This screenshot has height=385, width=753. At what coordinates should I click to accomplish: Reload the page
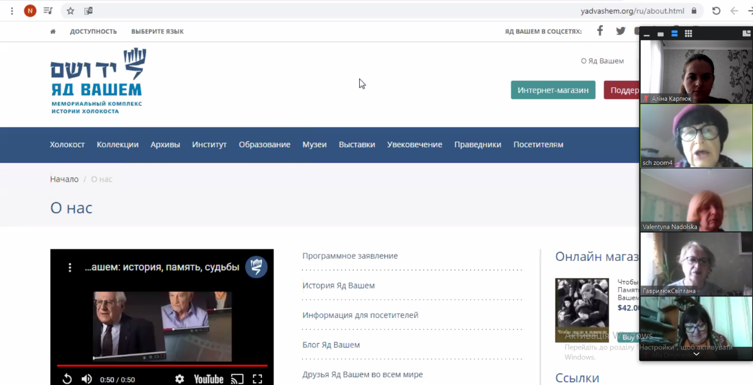[x=716, y=11]
